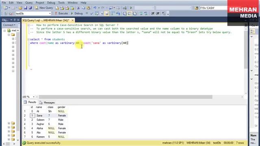Click the Save All toolbar icon
Viewport: 260px width, 146px height.
[x=30, y=8]
